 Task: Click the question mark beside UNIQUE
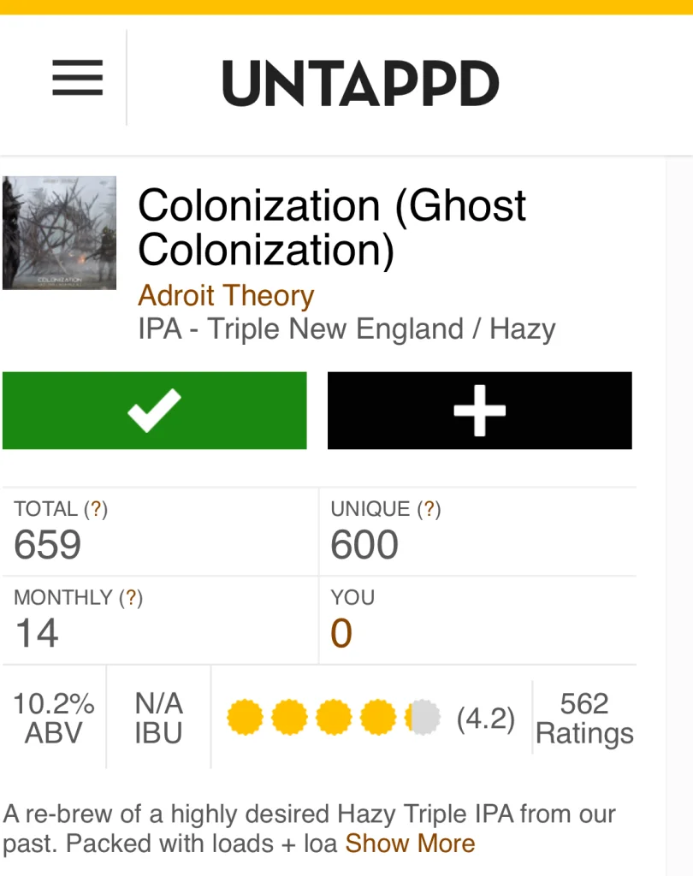(429, 510)
